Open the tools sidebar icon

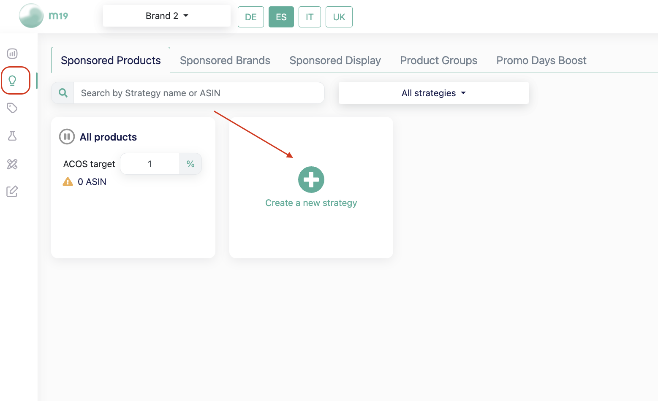(12, 164)
